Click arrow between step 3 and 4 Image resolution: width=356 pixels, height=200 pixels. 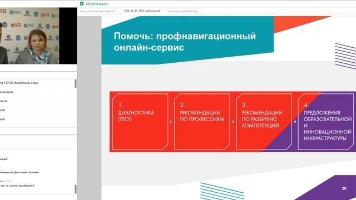295,122
